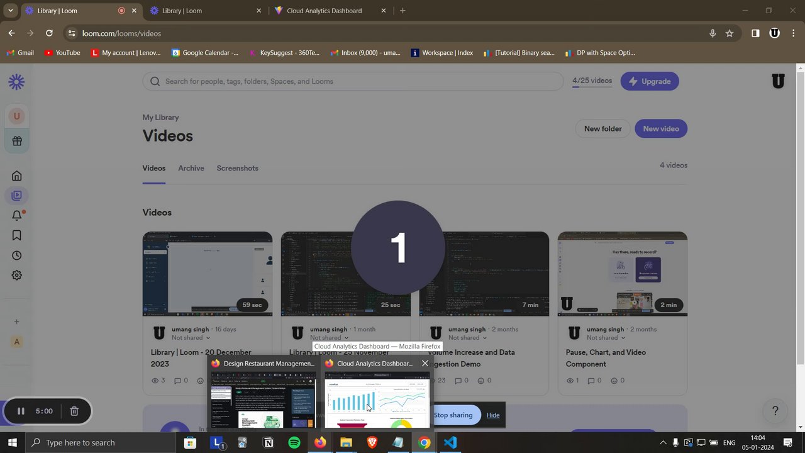Switch to the Archive tab
The height and width of the screenshot is (453, 805).
(x=191, y=168)
